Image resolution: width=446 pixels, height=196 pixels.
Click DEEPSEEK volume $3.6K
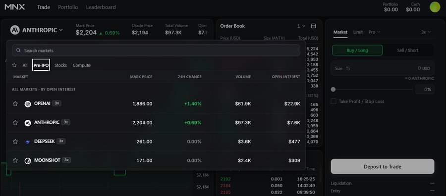coord(245,142)
